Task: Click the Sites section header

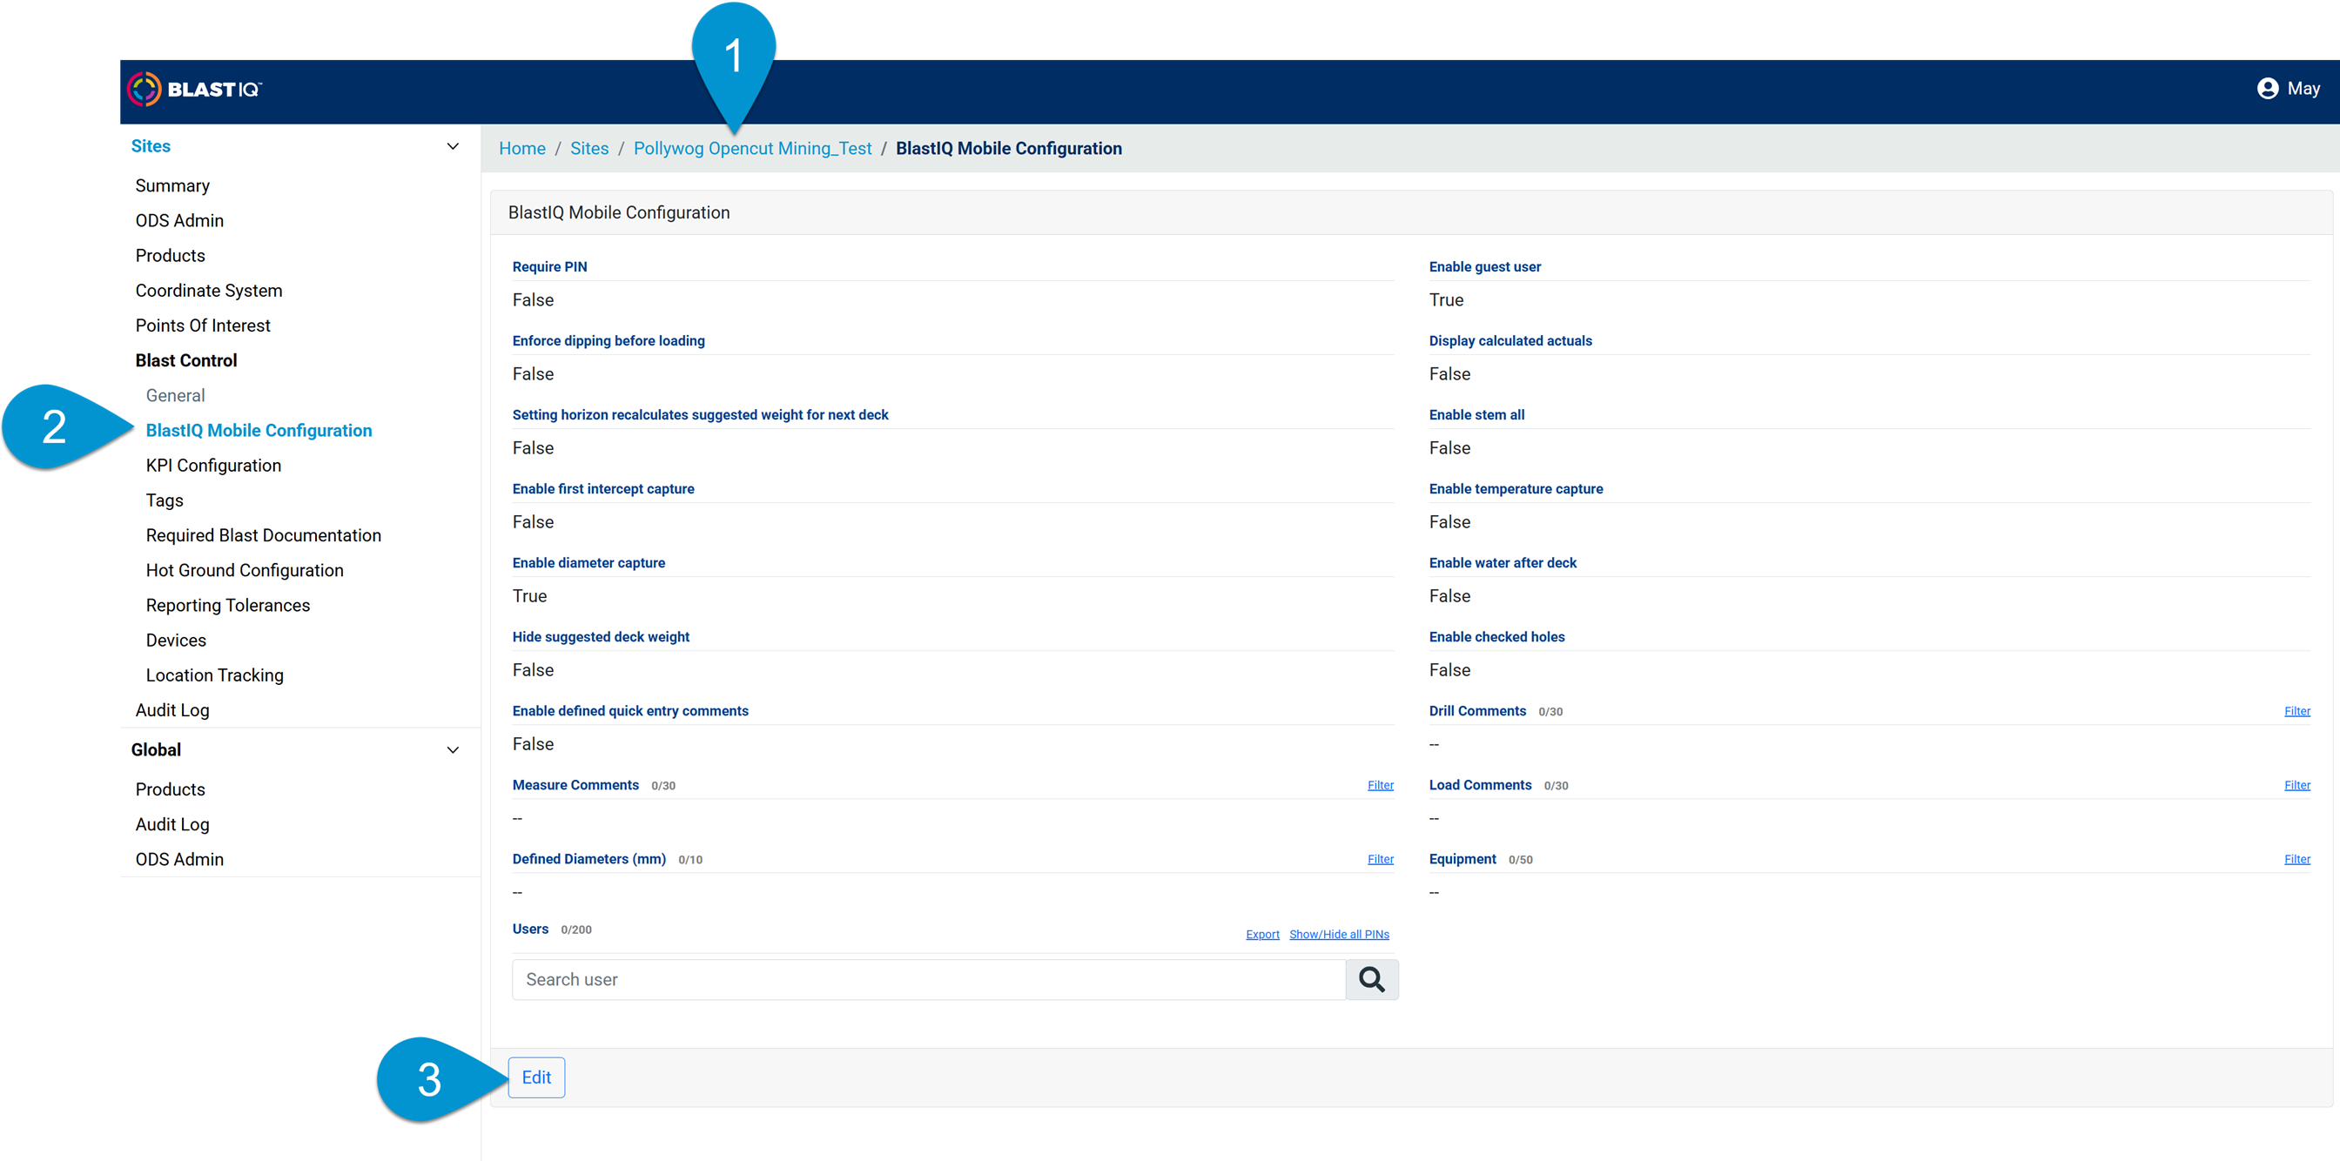Action: click(151, 146)
